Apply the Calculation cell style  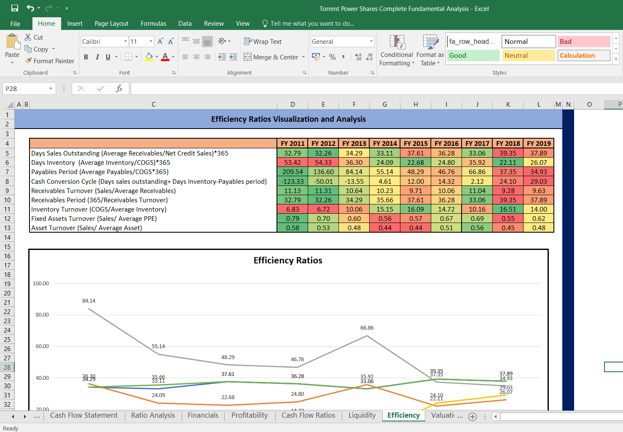584,55
